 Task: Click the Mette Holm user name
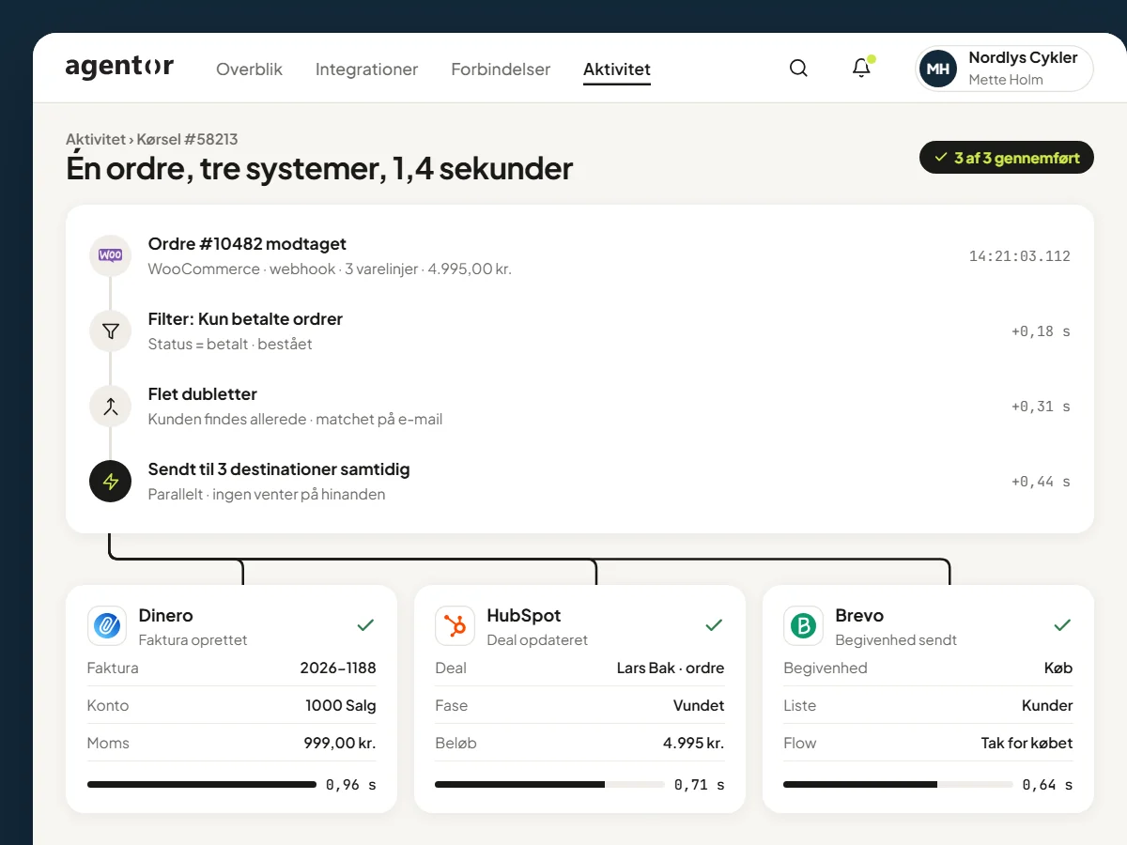(x=1006, y=80)
